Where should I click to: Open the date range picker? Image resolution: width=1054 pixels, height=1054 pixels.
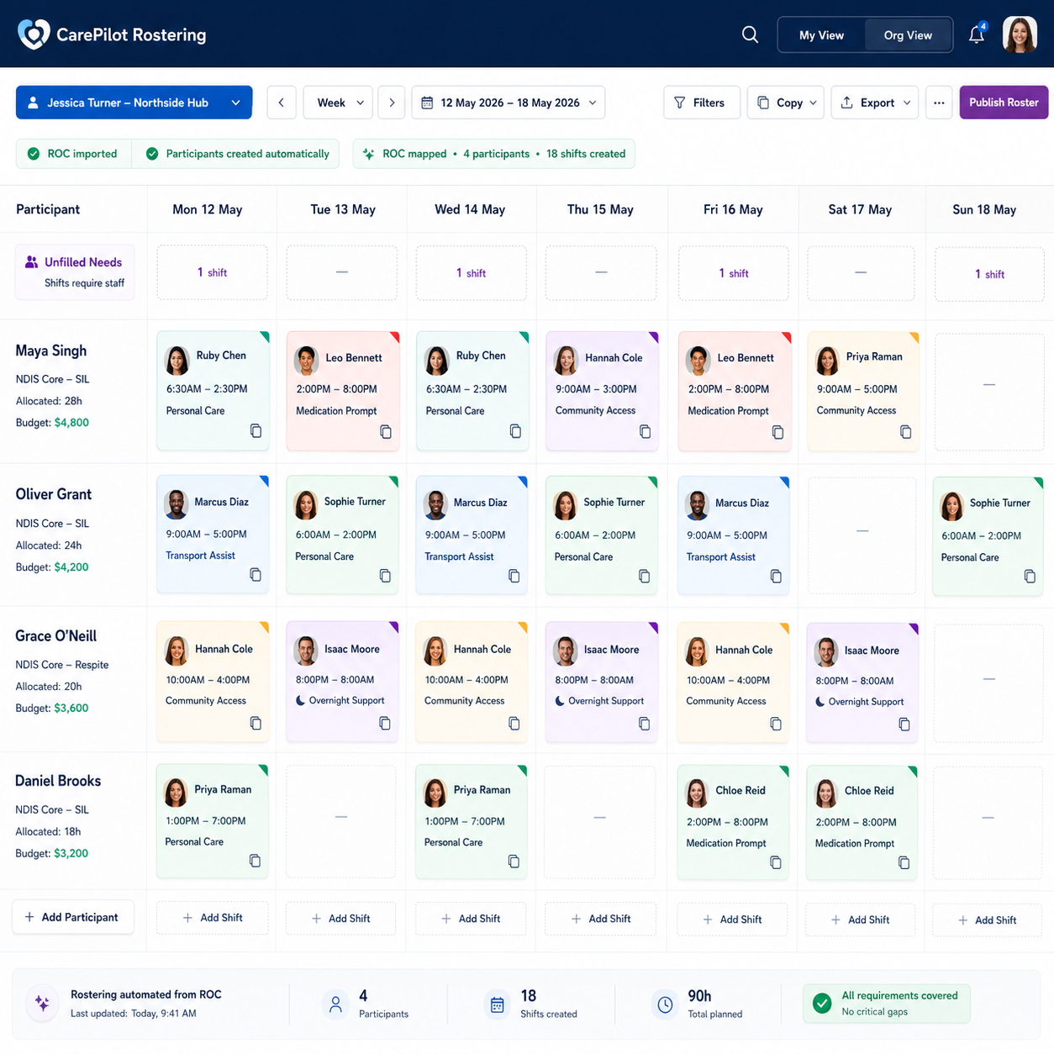coord(508,103)
